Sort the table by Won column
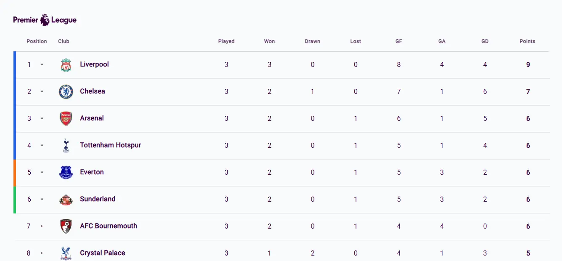Image resolution: width=562 pixels, height=261 pixels. pyautogui.click(x=269, y=41)
